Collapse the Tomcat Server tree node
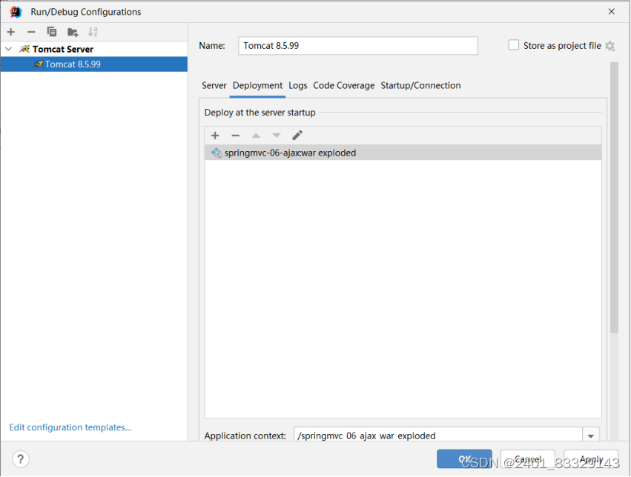The image size is (631, 477). 8,49
